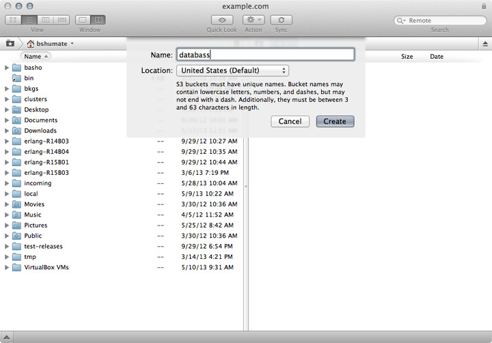Viewport: 492px width, 343px height.
Task: Open Quick Look eye button
Action: coord(222,20)
